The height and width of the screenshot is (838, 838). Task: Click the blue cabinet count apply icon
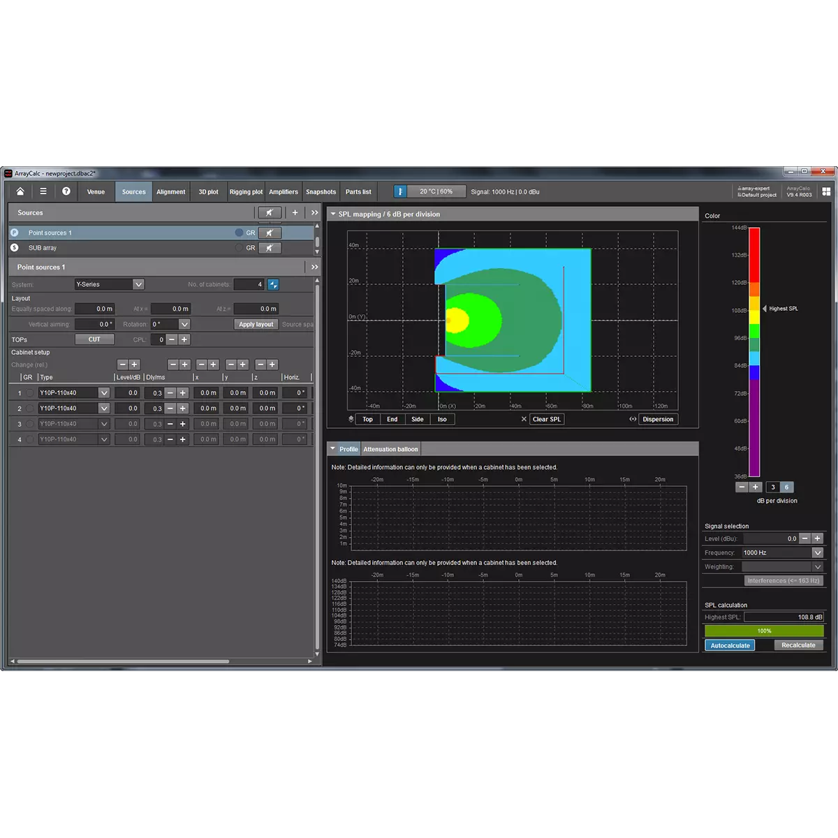coord(273,284)
